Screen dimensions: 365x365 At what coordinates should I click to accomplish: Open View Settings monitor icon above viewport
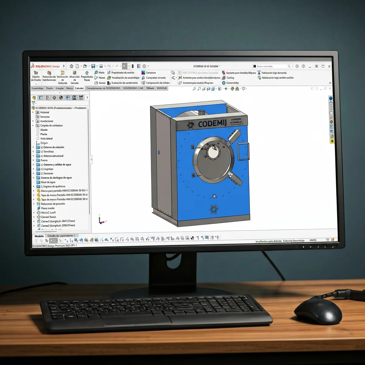coord(243,89)
